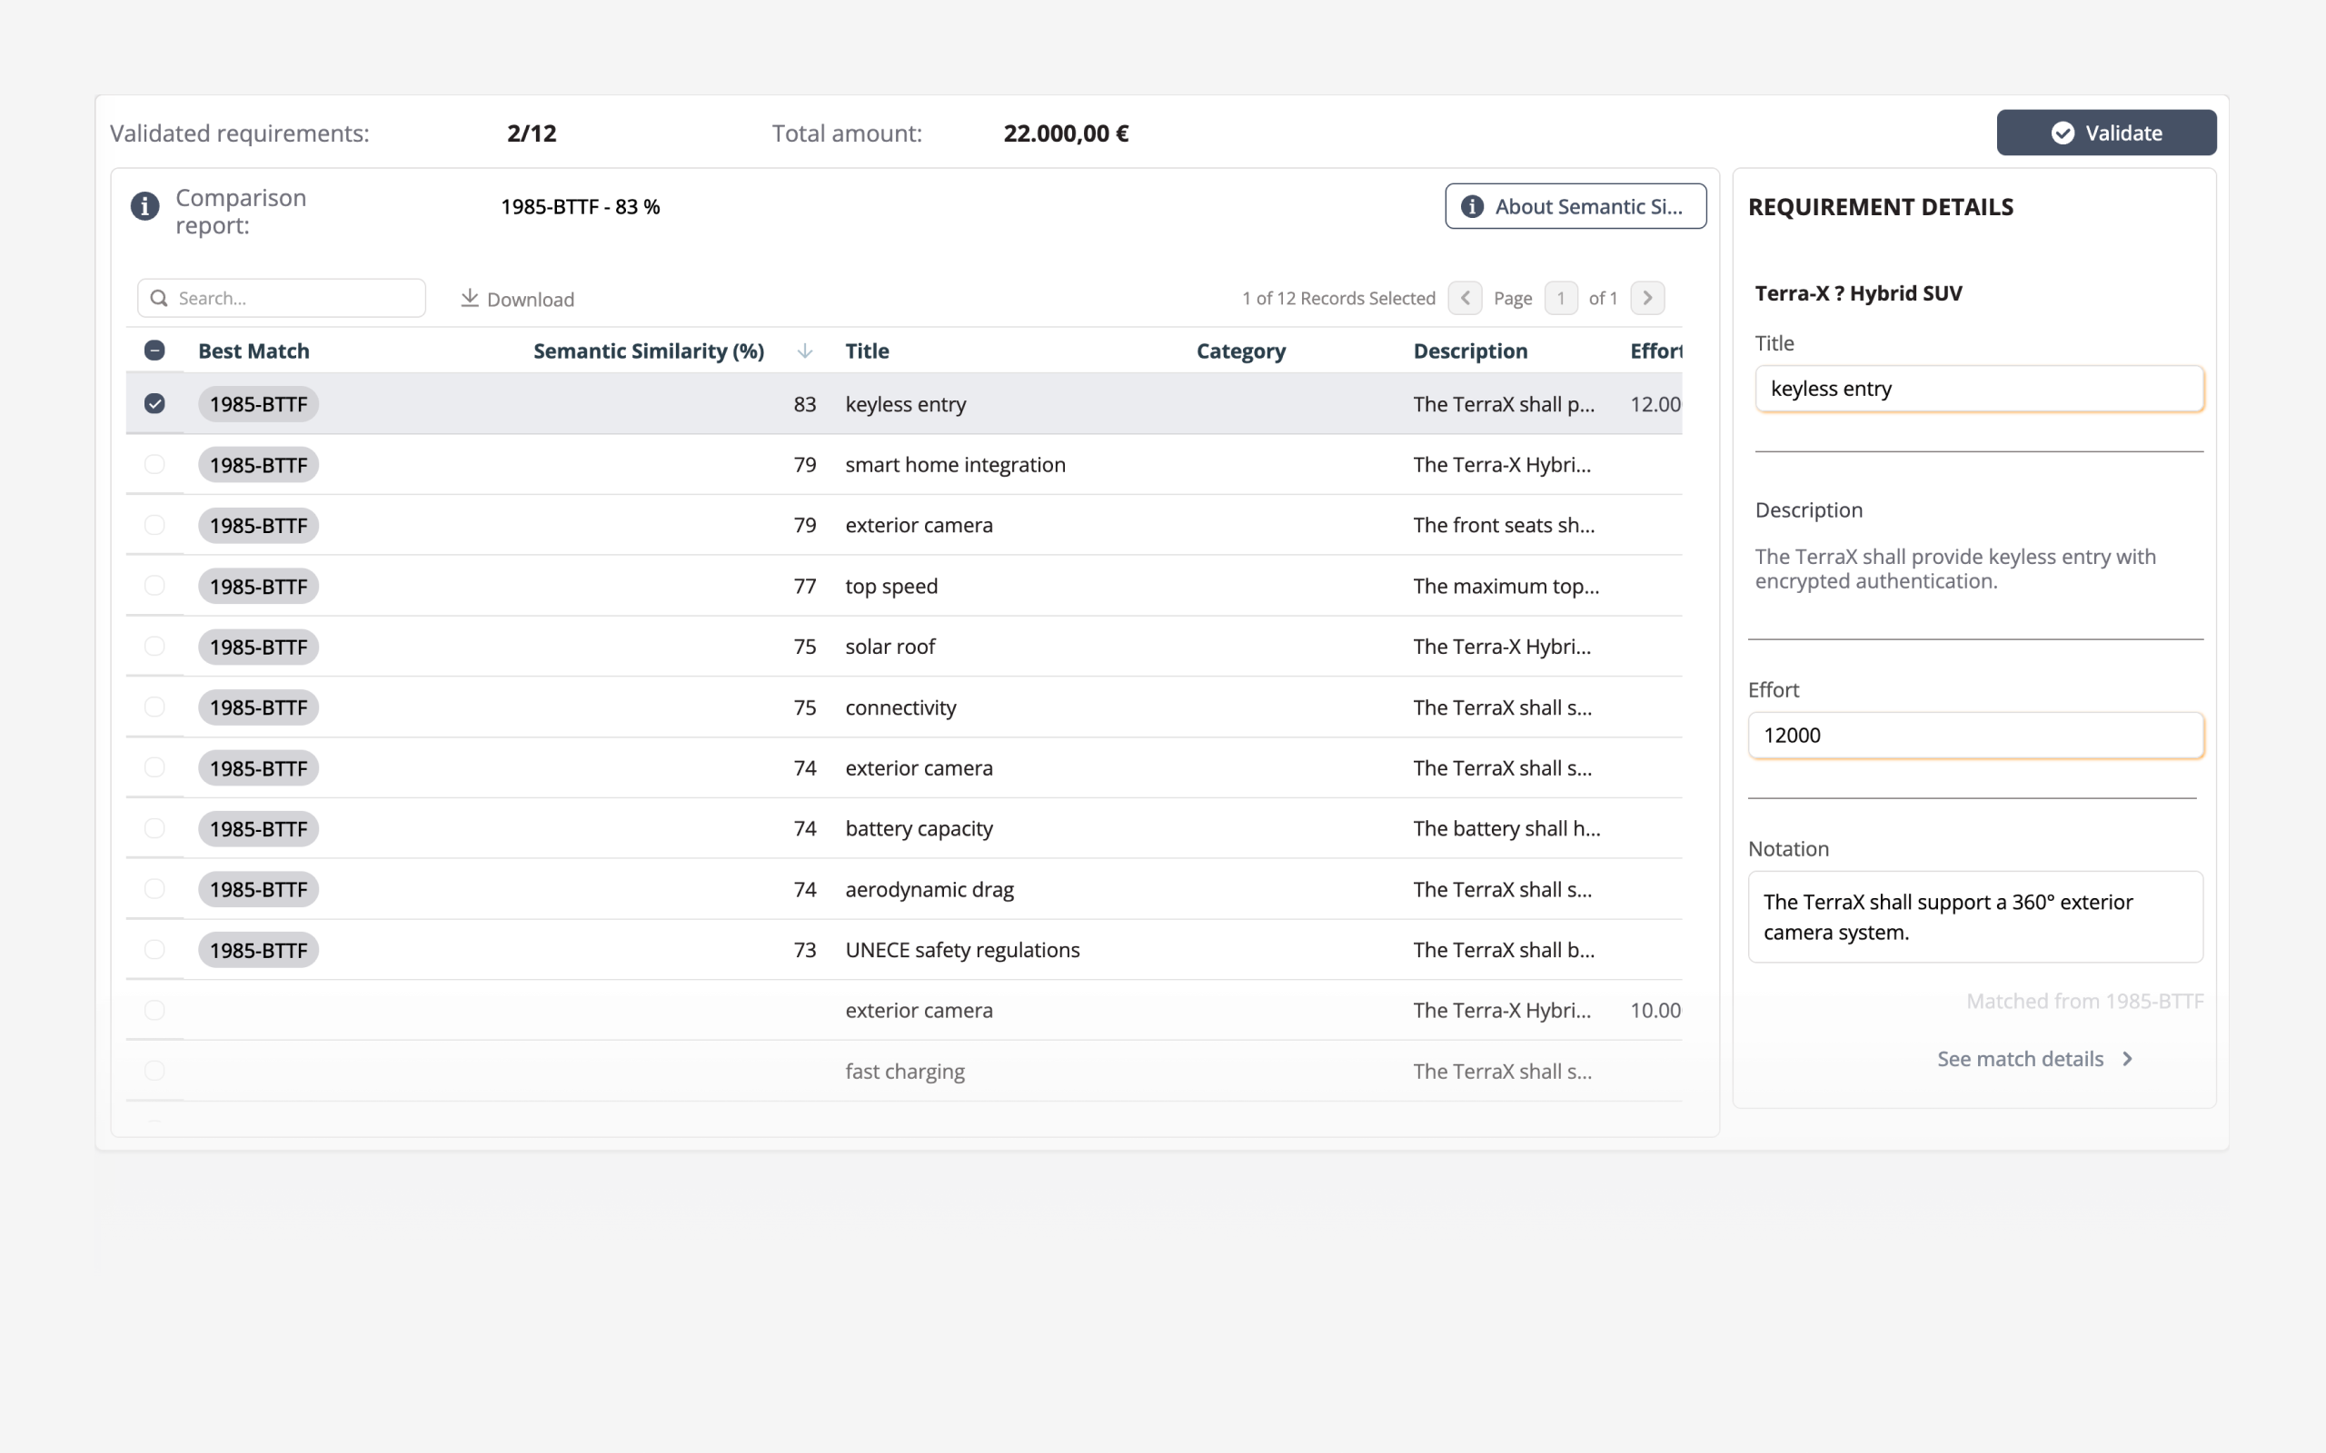Go to next page using right chevron

1647,298
